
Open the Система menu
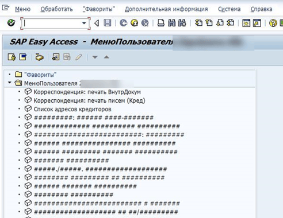pyautogui.click(x=229, y=9)
